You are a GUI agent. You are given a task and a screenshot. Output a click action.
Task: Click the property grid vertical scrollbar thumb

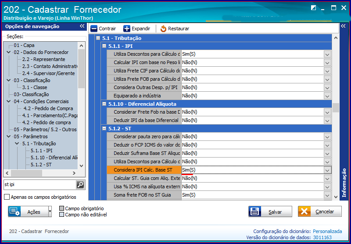coord(336,108)
